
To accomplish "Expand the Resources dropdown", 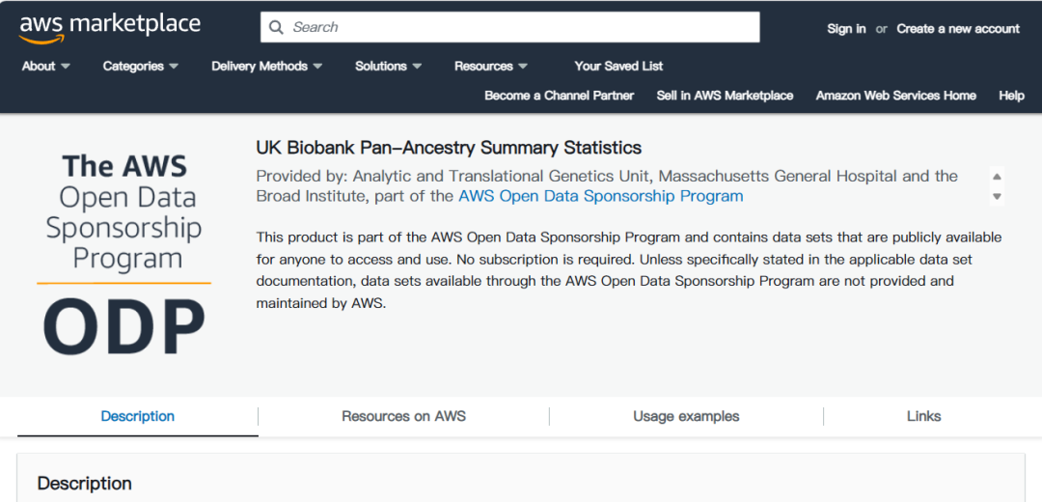I will (x=491, y=66).
